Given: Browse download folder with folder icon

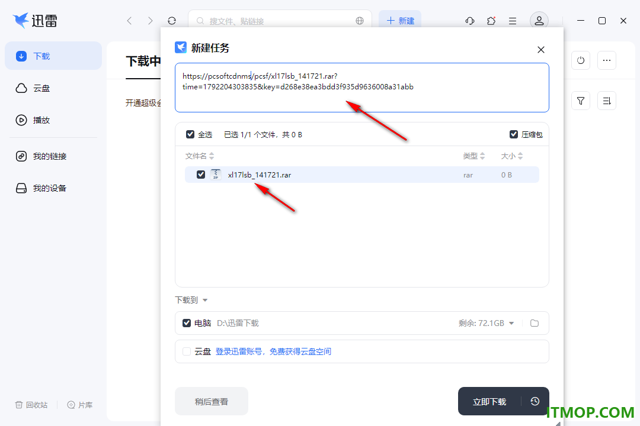Looking at the screenshot, I should click(x=535, y=323).
